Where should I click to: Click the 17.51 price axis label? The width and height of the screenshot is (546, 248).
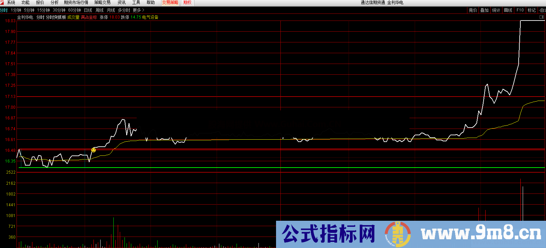pyautogui.click(x=10, y=64)
